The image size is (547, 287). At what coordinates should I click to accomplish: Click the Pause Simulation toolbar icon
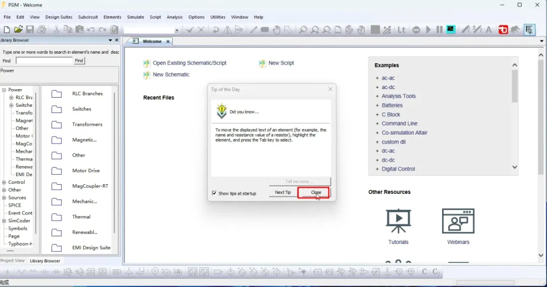click(439, 30)
